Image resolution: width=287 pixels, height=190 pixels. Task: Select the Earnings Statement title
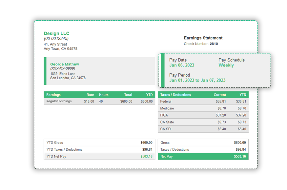click(203, 38)
